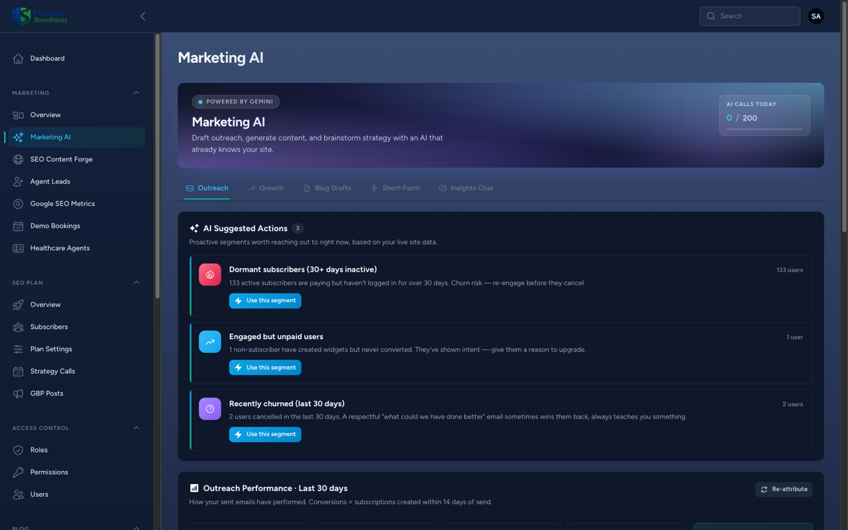Click the Healthcare Agents ID card icon
This screenshot has height=530, width=848.
tap(18, 248)
